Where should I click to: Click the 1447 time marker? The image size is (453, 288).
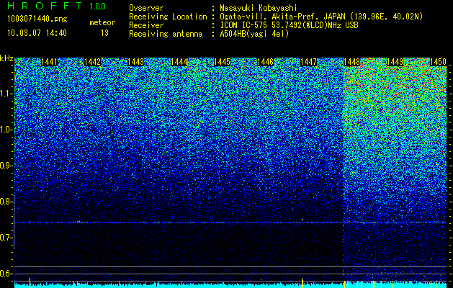[x=308, y=62]
